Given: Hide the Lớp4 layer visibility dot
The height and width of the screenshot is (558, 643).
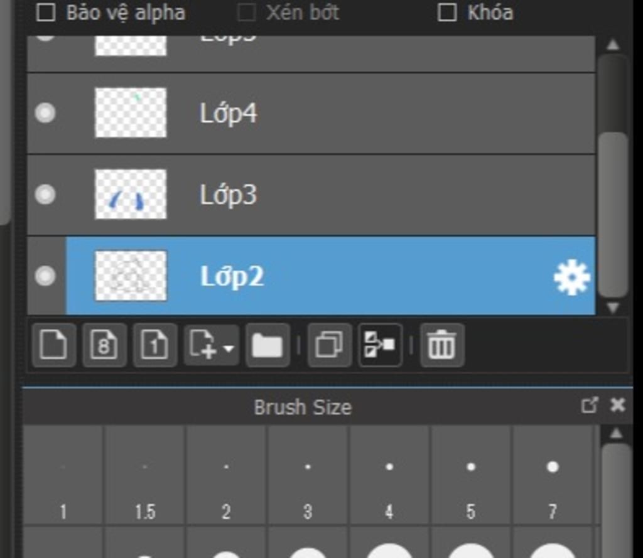Looking at the screenshot, I should point(45,113).
